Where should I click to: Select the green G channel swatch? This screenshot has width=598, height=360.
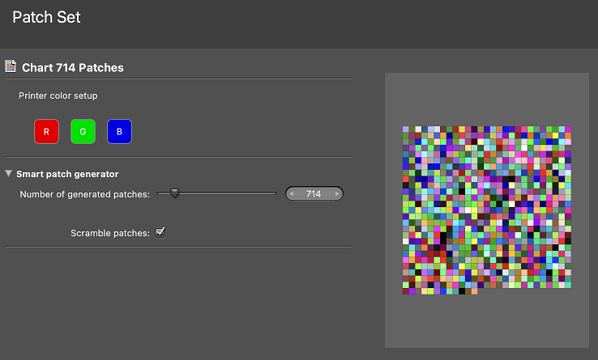[83, 131]
